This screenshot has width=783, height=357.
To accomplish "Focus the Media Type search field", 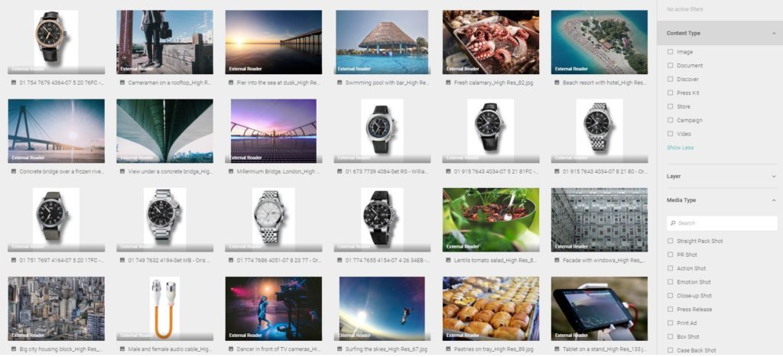I will pyautogui.click(x=722, y=223).
